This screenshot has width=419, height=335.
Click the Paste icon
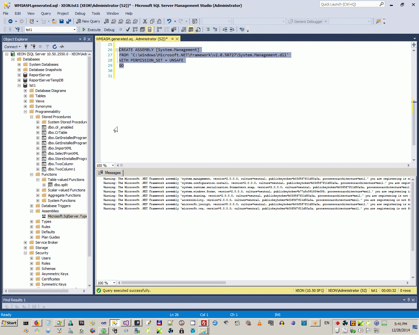pos(159,21)
